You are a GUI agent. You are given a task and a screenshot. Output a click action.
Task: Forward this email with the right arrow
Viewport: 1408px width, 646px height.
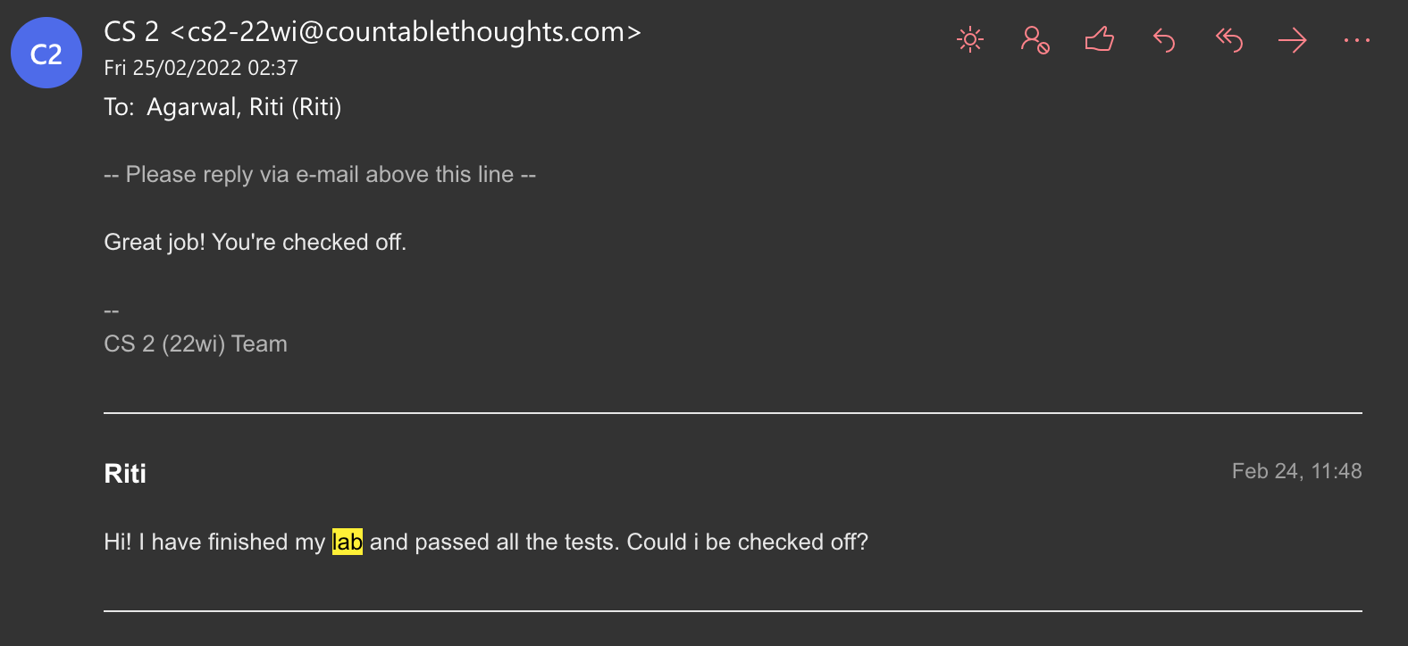click(x=1292, y=40)
